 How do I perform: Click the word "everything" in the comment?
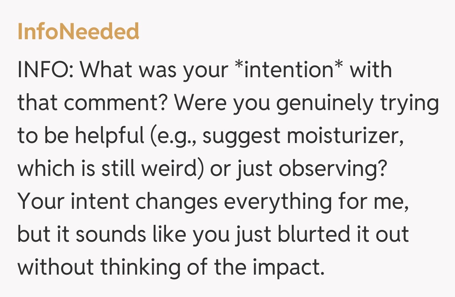[x=284, y=202]
